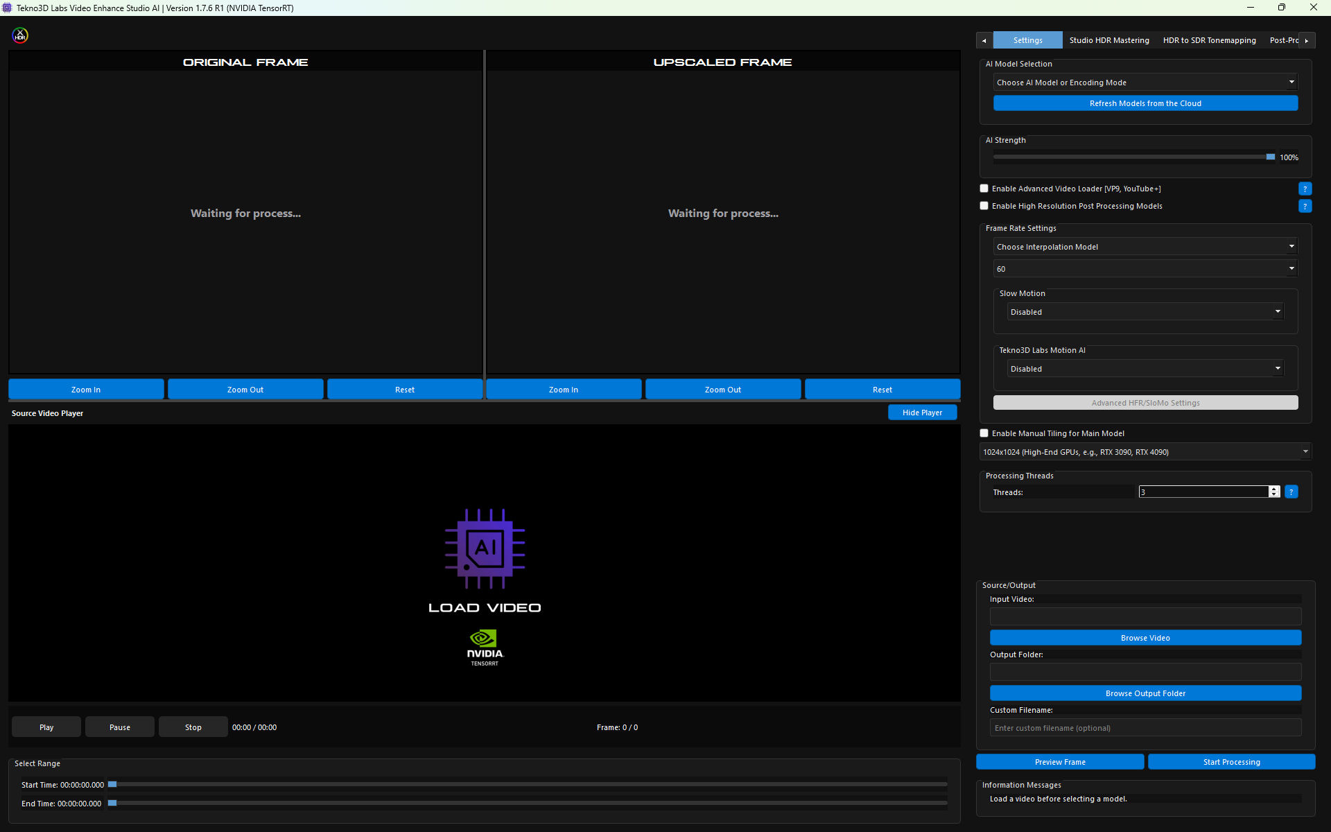Screen dimensions: 1331x832
Task: Open the frame rate 60 dropdown
Action: click(x=1145, y=269)
